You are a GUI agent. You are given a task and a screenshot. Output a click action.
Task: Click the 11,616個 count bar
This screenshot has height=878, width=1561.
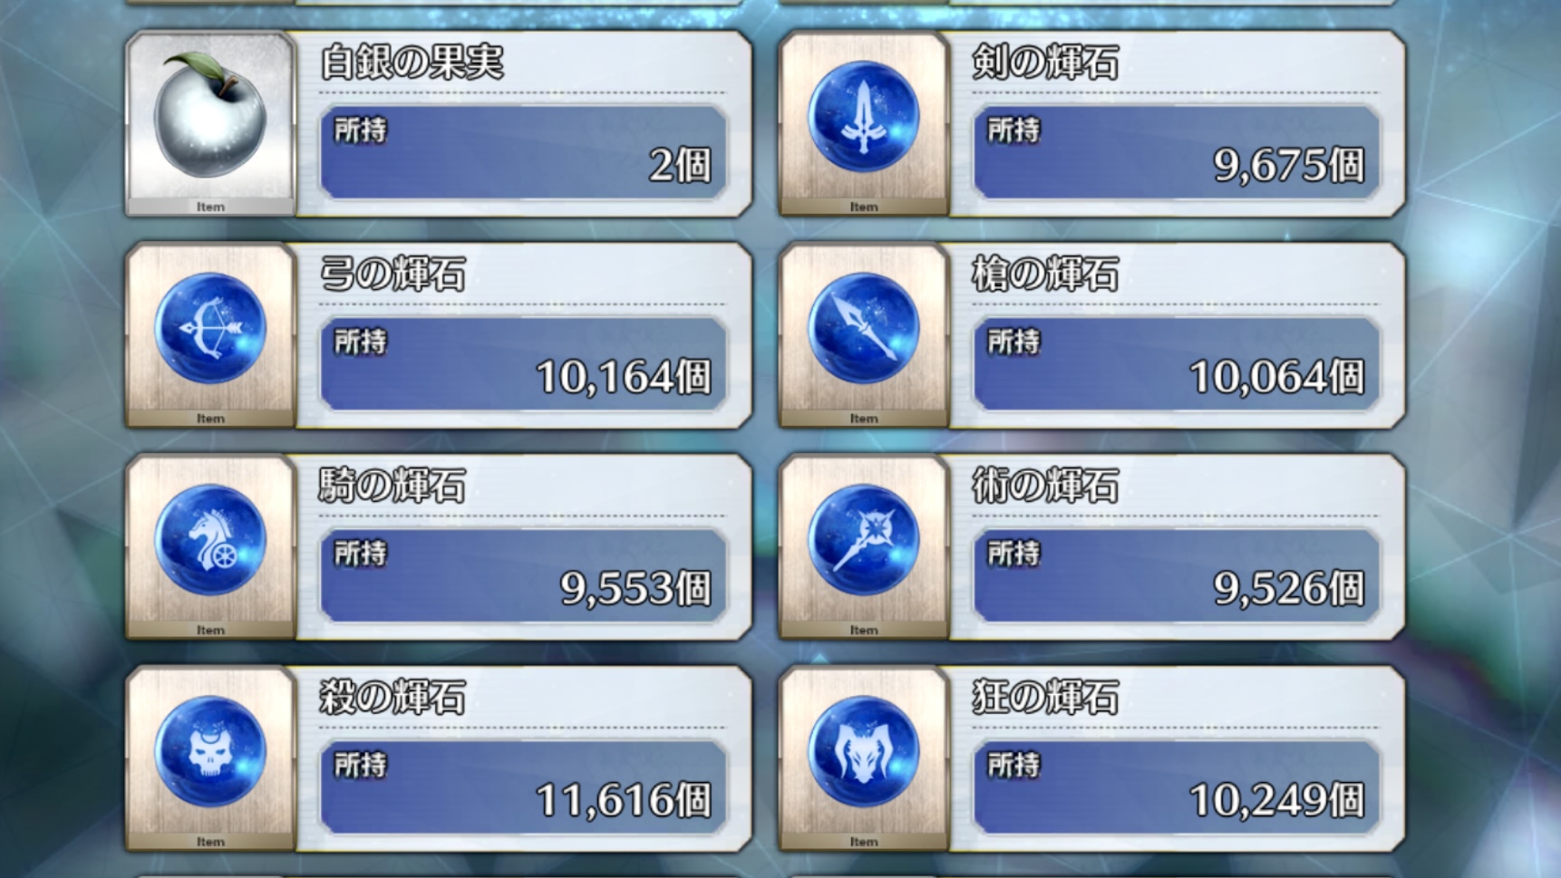click(523, 787)
